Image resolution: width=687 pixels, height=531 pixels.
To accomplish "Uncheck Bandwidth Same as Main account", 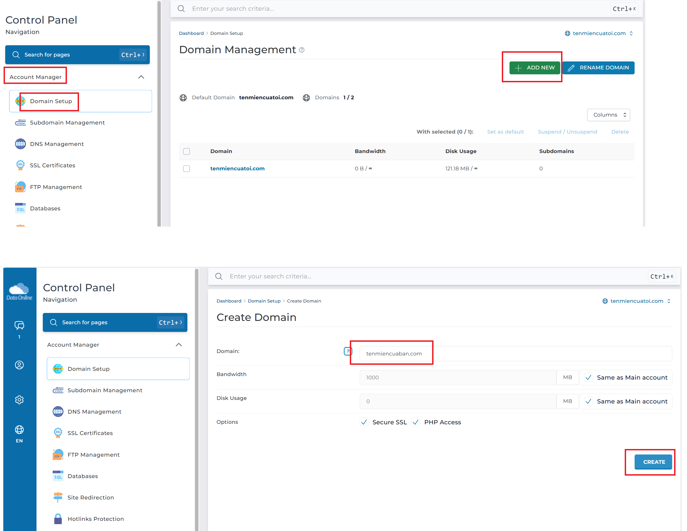I will click(x=589, y=377).
